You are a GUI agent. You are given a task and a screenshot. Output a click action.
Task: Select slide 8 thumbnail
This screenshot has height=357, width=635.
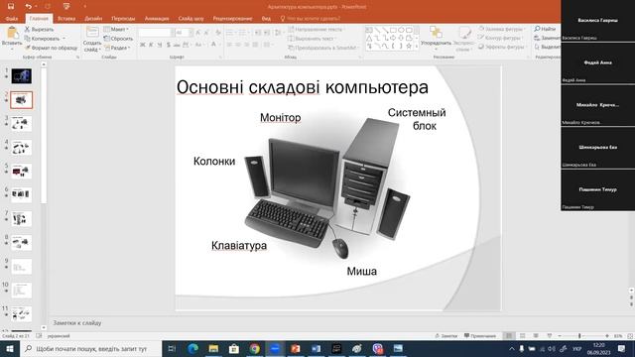point(22,243)
